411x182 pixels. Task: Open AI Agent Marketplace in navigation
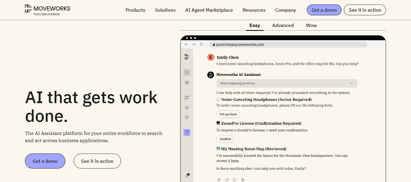(209, 10)
